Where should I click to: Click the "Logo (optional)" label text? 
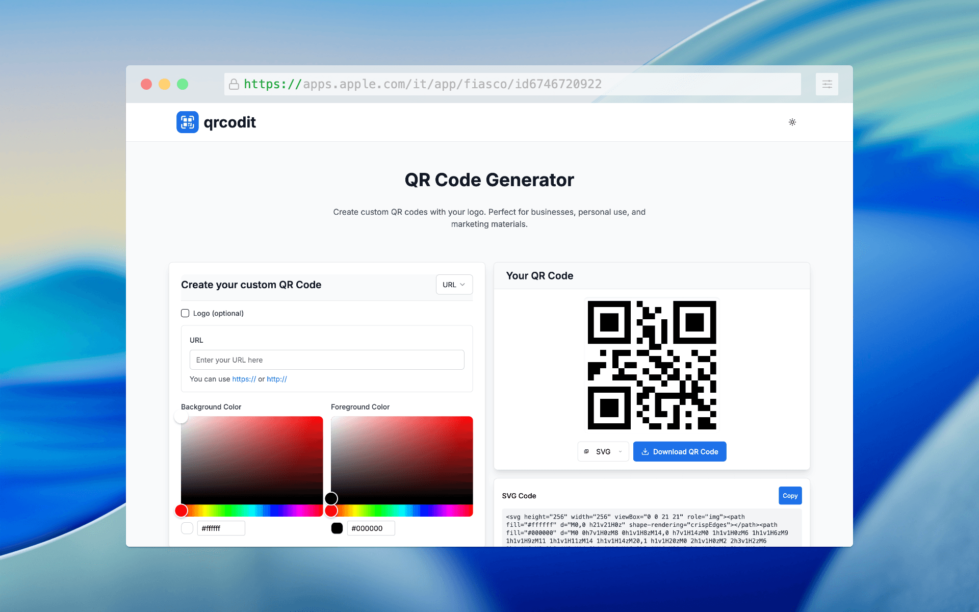click(218, 313)
